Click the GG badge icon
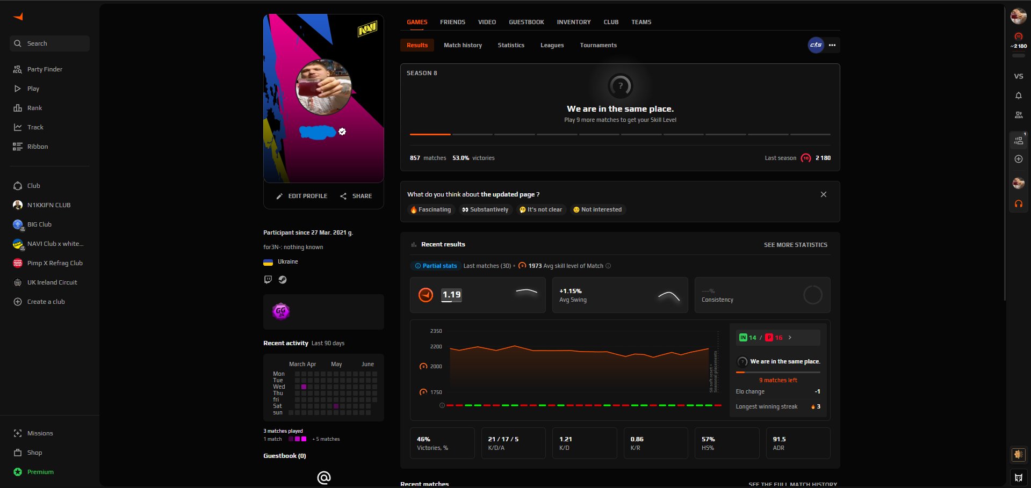The height and width of the screenshot is (488, 1031). pos(280,311)
